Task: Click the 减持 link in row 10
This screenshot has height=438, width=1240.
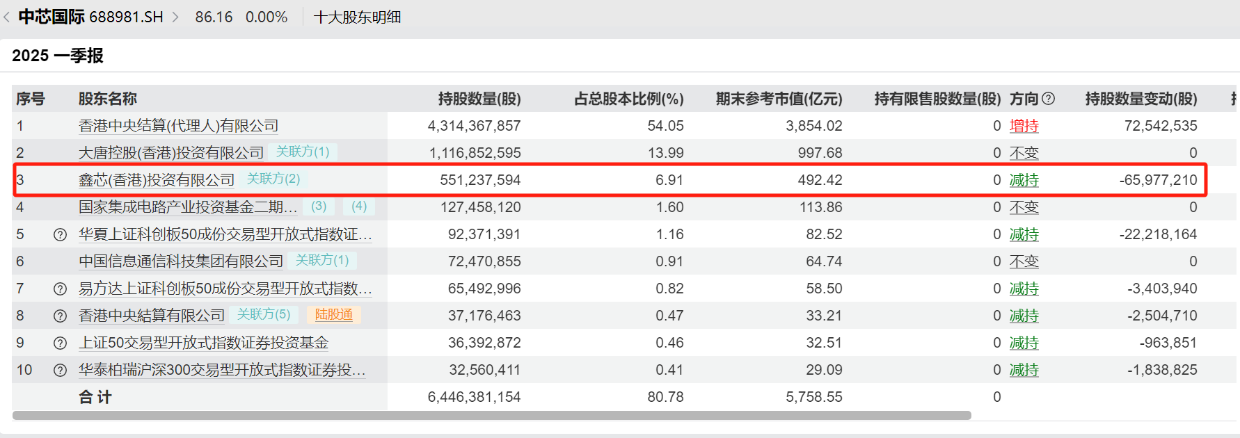Action: click(x=1024, y=370)
